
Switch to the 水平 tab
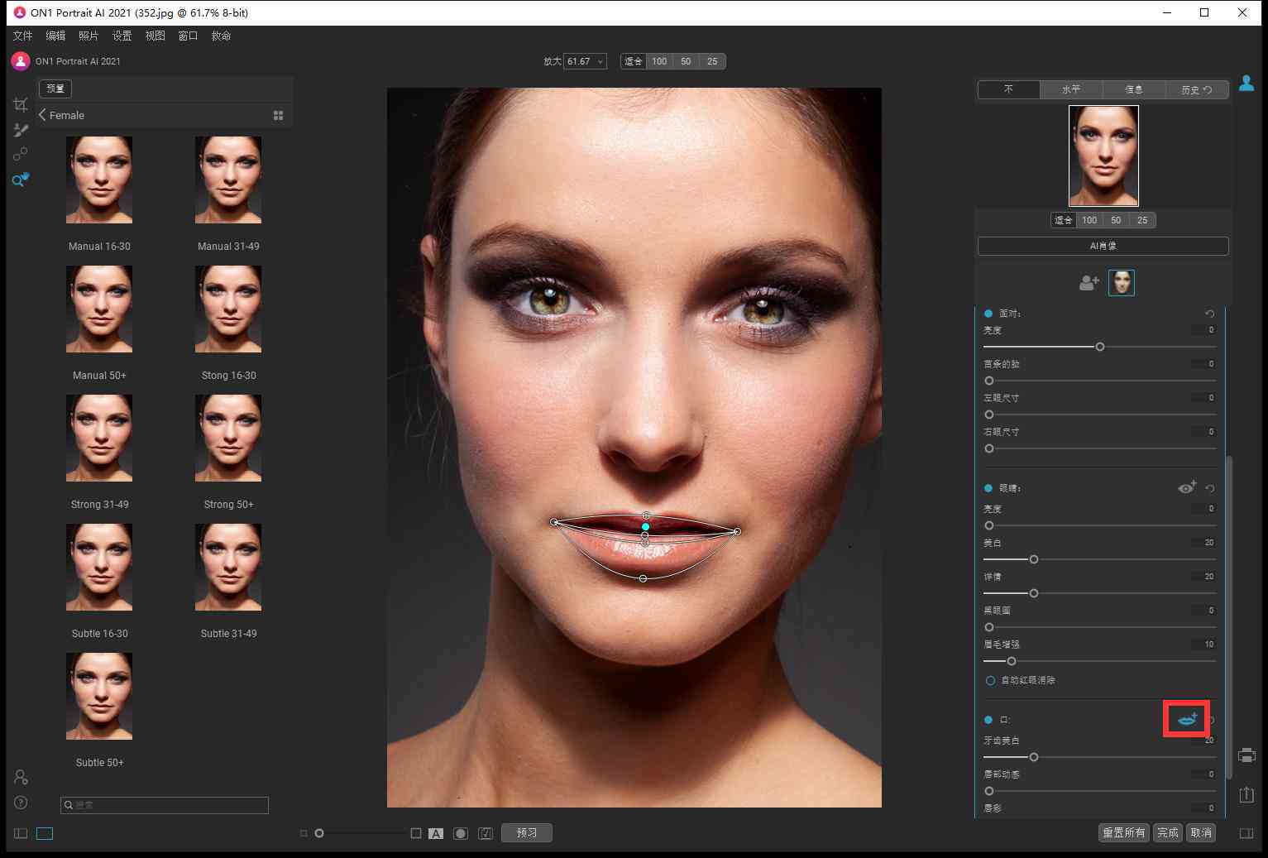tap(1071, 89)
